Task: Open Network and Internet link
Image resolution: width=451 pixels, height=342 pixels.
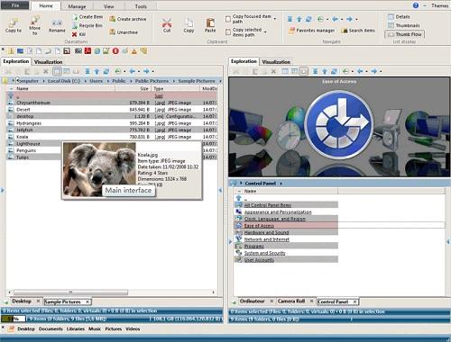Action: pyautogui.click(x=267, y=239)
